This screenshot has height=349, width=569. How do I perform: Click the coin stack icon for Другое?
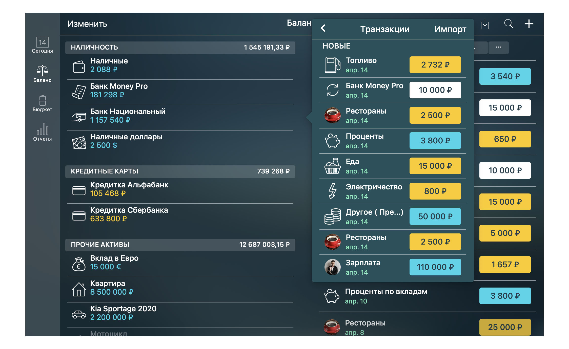[x=332, y=216]
